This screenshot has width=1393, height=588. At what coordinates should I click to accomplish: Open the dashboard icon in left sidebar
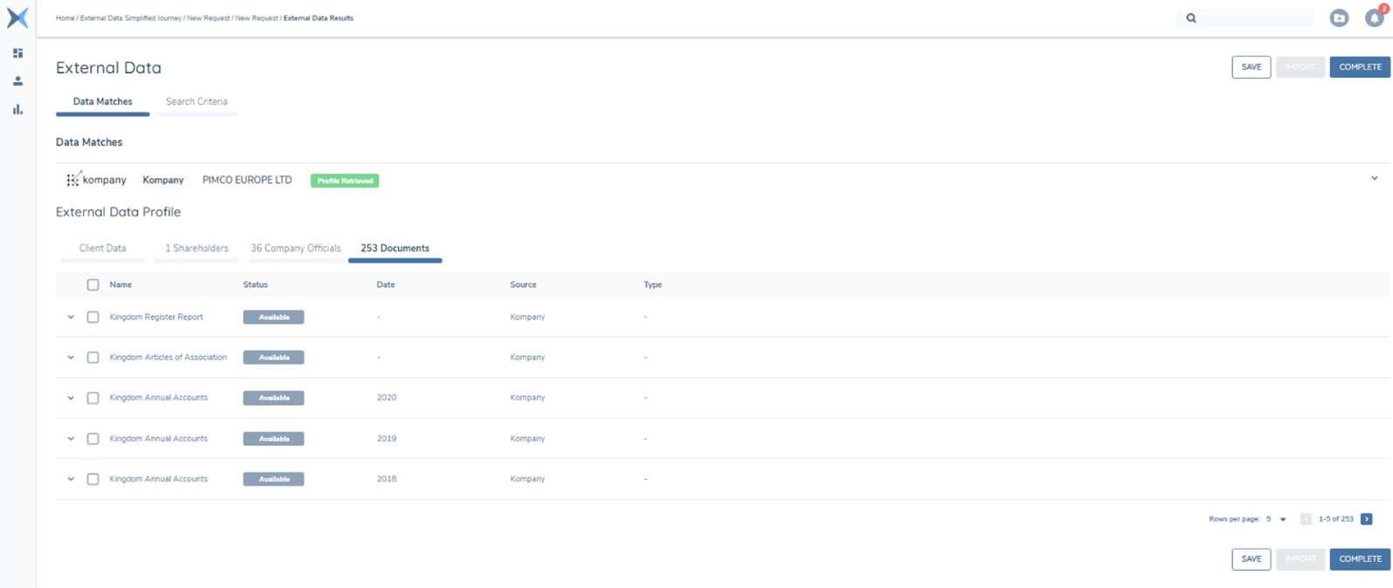pyautogui.click(x=17, y=53)
